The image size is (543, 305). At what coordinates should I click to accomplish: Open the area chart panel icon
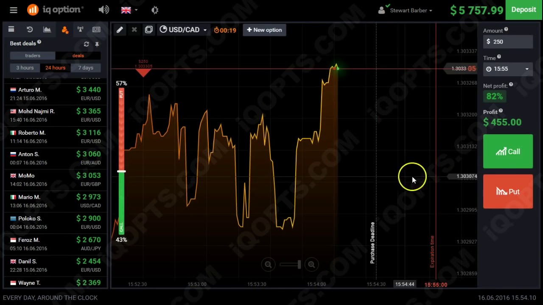click(47, 29)
